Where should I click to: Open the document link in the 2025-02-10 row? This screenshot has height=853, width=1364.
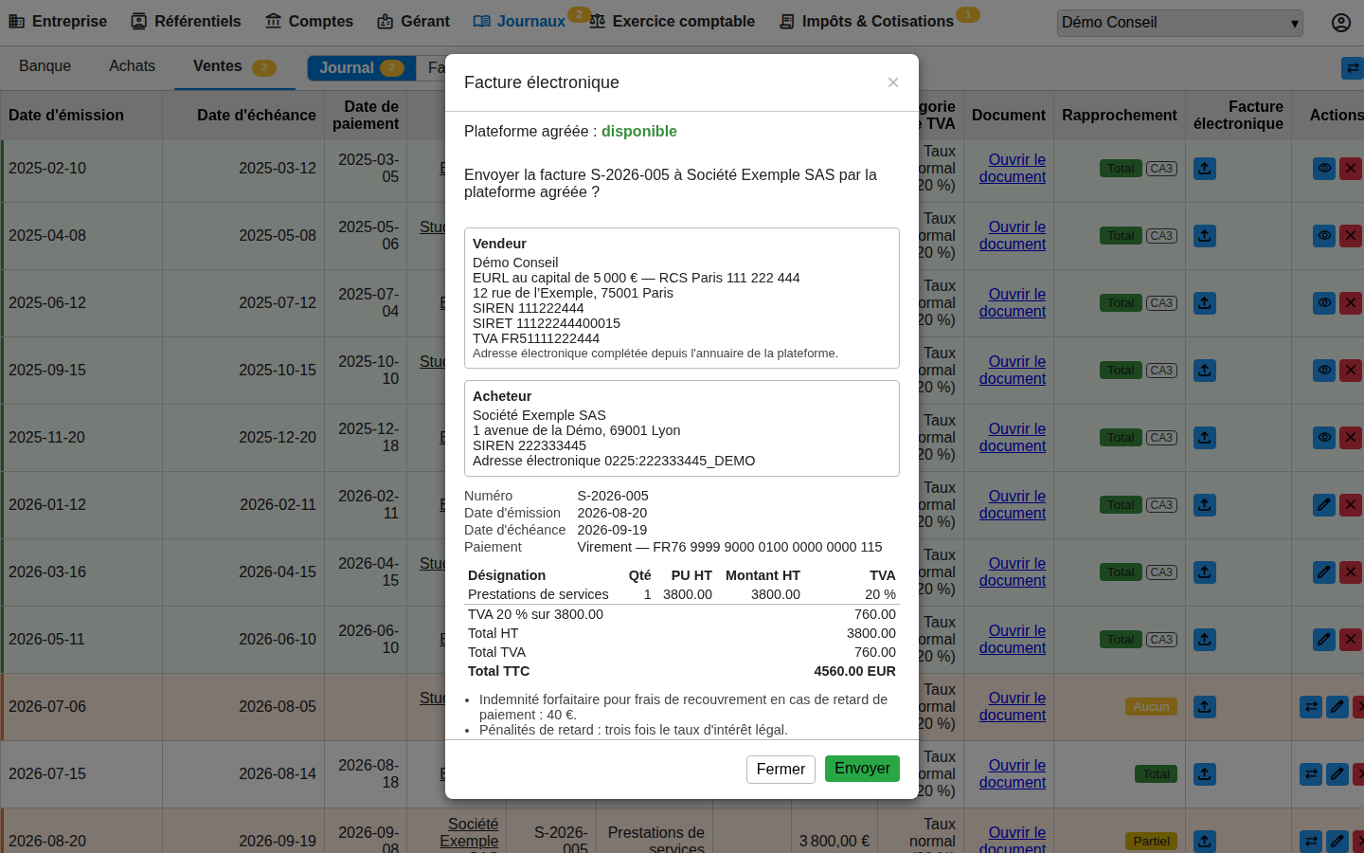tap(1013, 169)
